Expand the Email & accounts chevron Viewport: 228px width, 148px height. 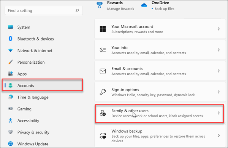click(218, 71)
